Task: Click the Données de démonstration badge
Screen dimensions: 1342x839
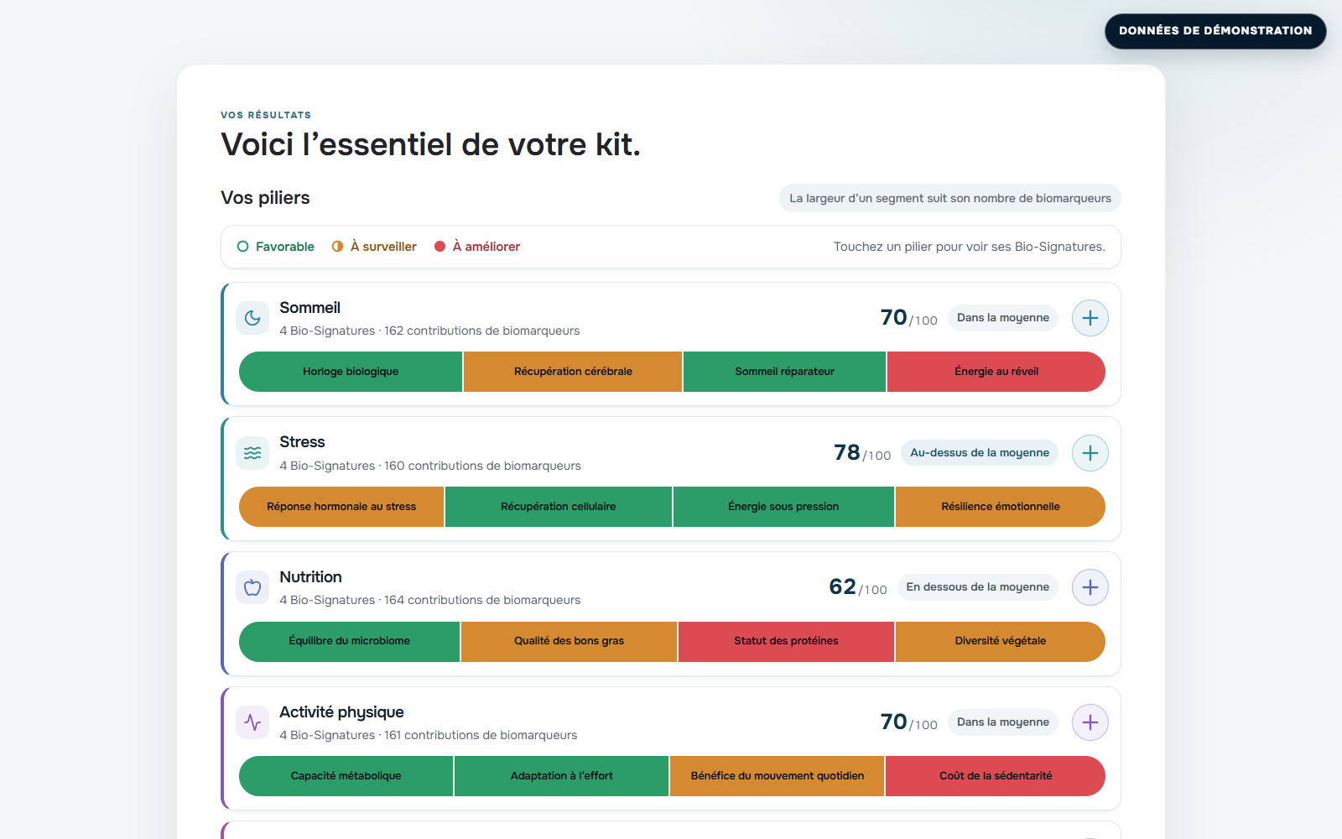Action: point(1215,31)
